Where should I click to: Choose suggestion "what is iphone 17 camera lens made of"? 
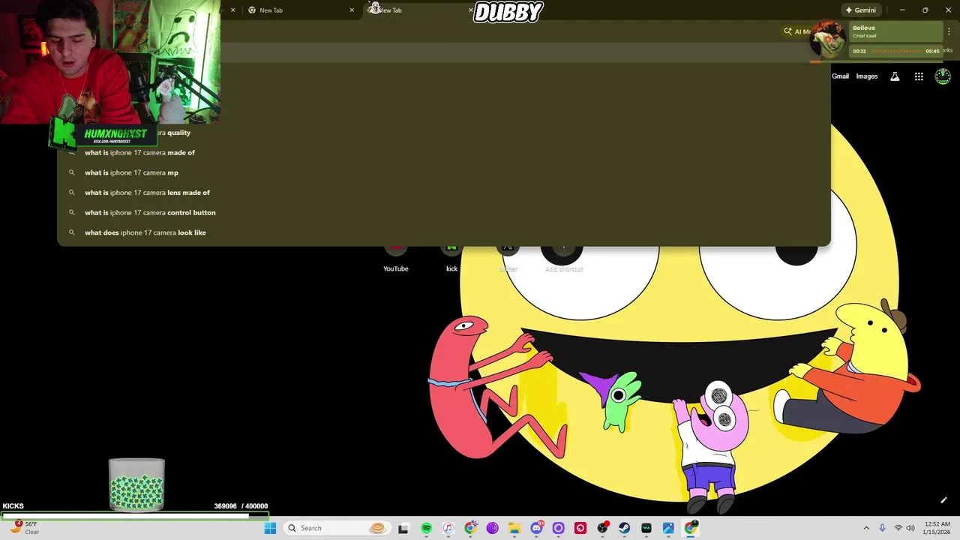(x=444, y=193)
